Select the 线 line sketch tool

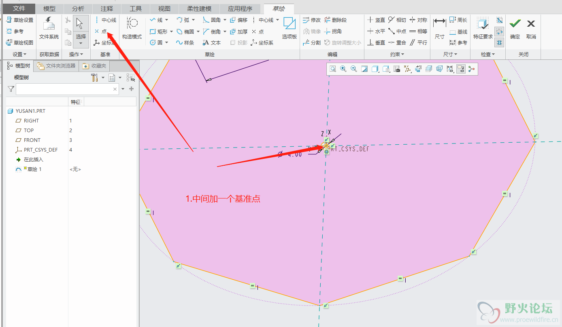[x=156, y=20]
